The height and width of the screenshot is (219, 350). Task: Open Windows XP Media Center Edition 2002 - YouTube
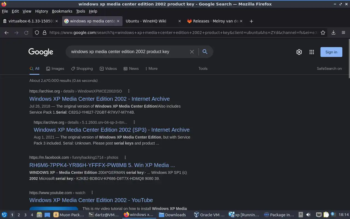pos(91,200)
